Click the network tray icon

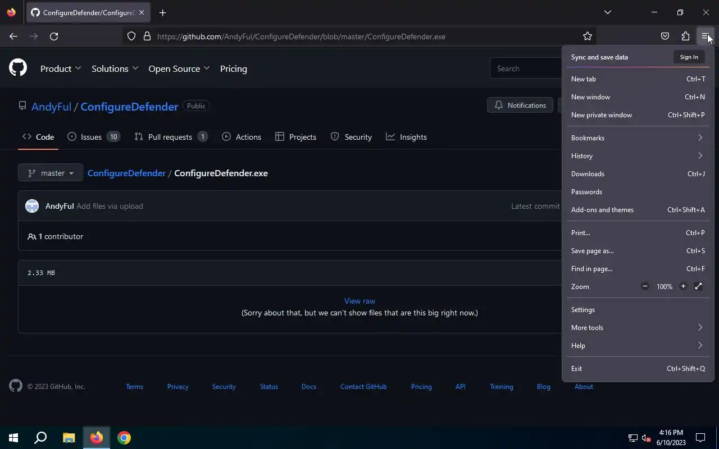click(x=633, y=438)
